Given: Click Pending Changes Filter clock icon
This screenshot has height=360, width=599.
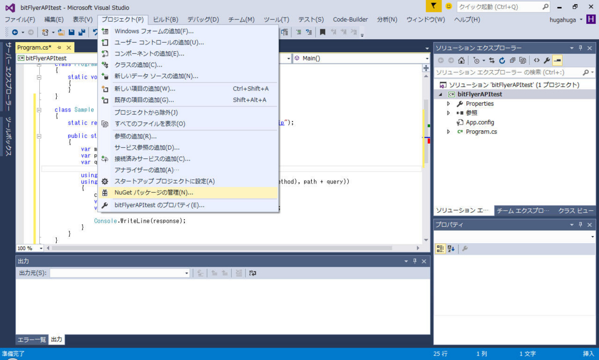Looking at the screenshot, I should coord(476,60).
